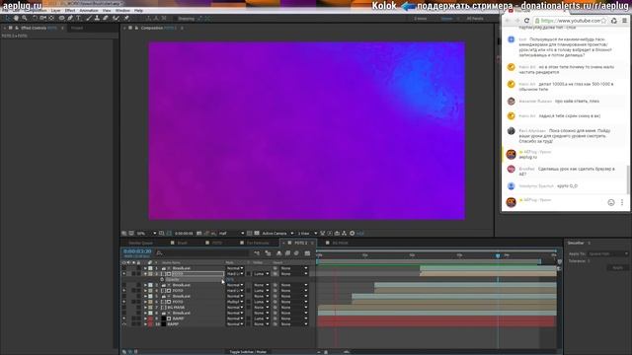Open the Half resolution dropdown
Viewport: 632px width, 355px height.
coord(231,234)
